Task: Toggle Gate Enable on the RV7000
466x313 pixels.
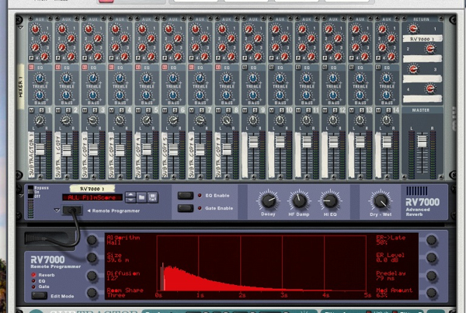Action: pos(184,207)
